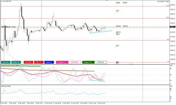Click the expert advisor status icon beside me_CloseAll
The width and height of the screenshot is (176, 105).
coord(168,1)
